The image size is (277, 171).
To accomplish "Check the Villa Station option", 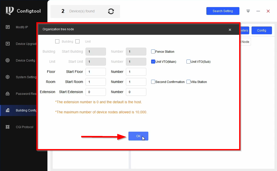I will click(188, 82).
